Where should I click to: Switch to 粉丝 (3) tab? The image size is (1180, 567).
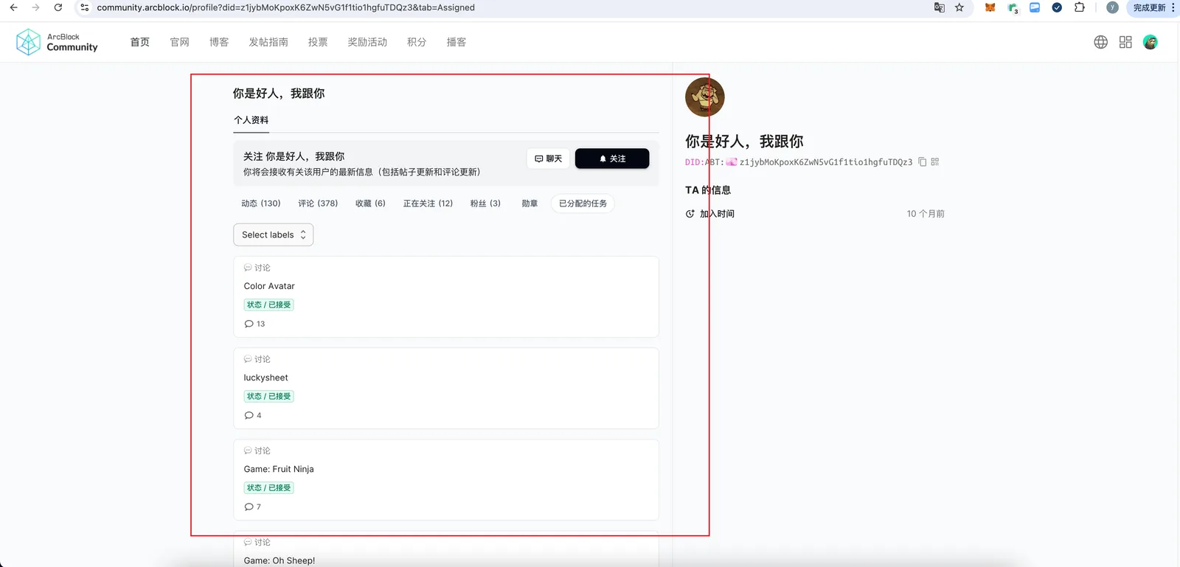485,204
